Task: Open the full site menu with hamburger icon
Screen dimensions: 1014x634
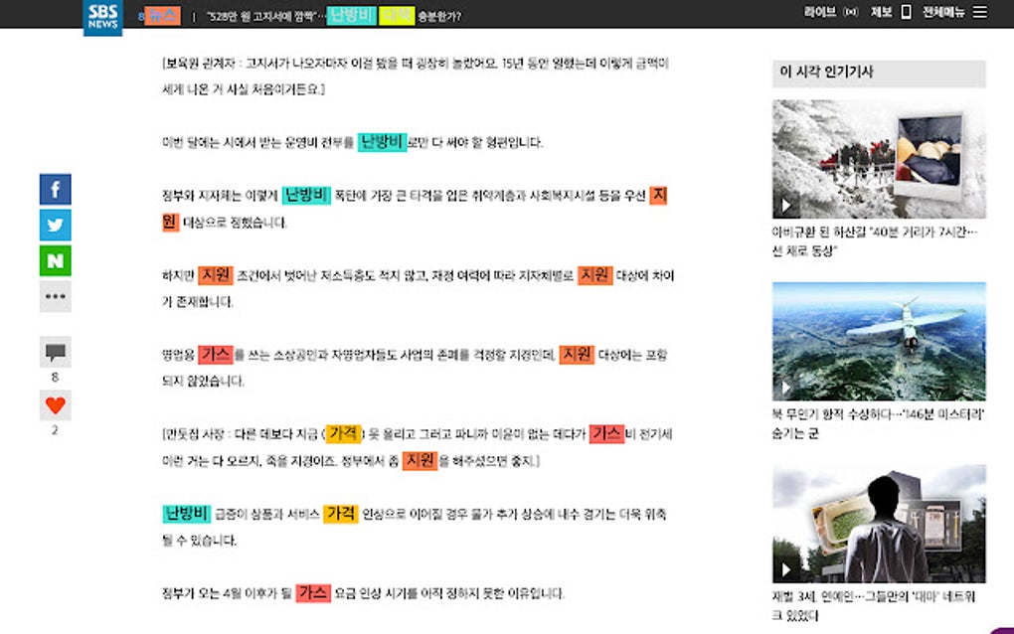Action: coord(980,12)
